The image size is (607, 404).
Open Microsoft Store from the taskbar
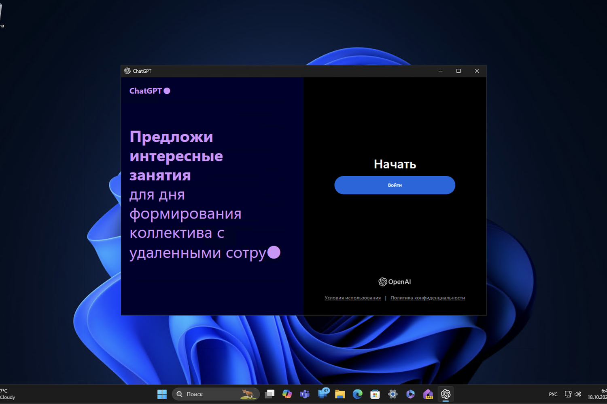tap(375, 394)
